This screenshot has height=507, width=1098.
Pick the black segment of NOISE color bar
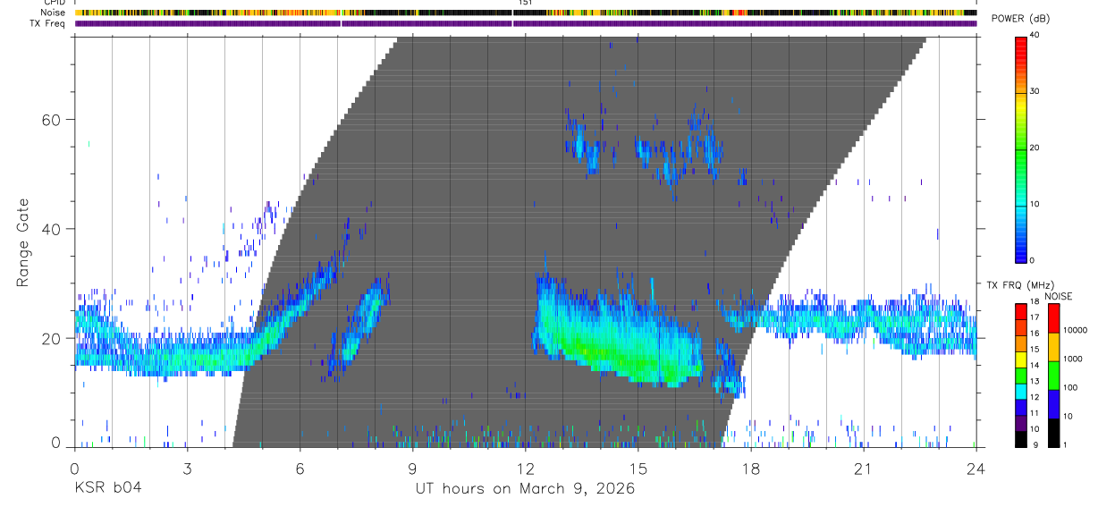click(x=1053, y=433)
